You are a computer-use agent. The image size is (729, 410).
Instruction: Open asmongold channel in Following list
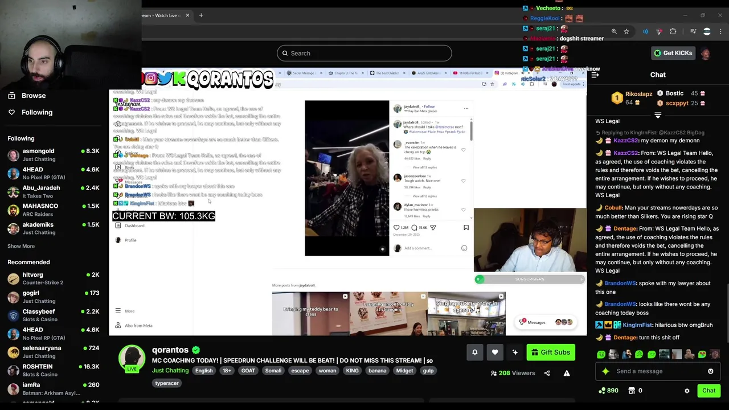point(53,155)
